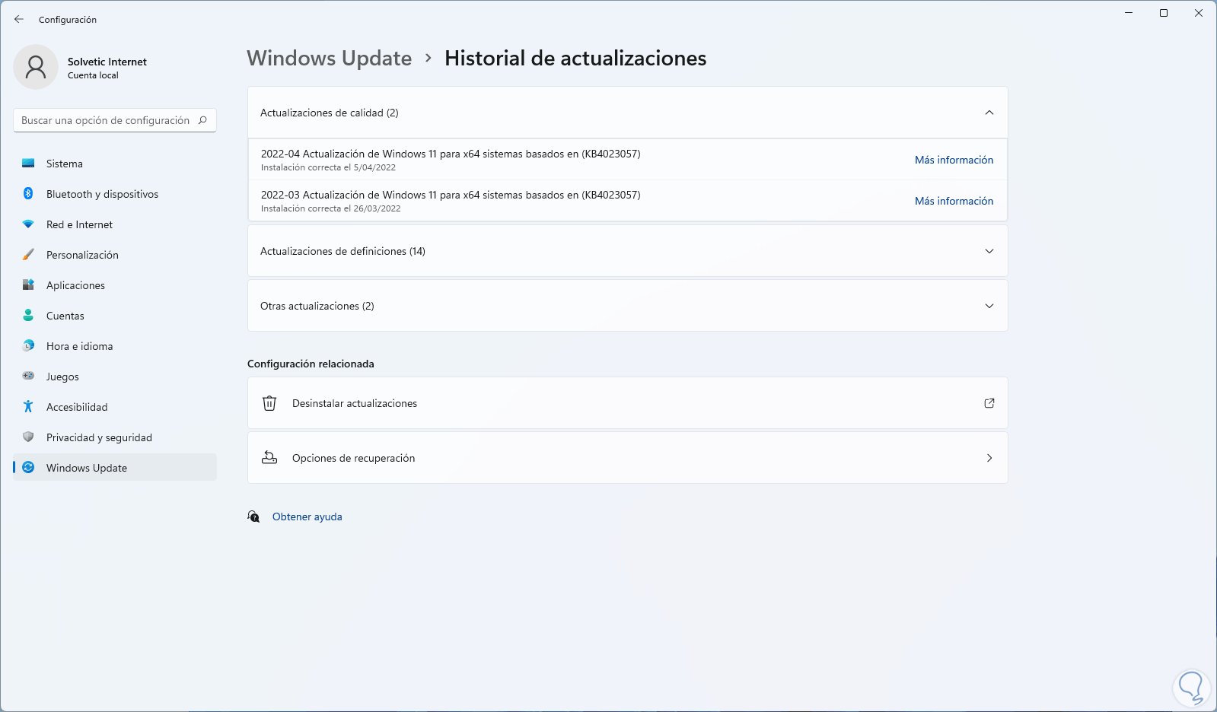Select the Juegos controller icon
The width and height of the screenshot is (1217, 712).
28,376
